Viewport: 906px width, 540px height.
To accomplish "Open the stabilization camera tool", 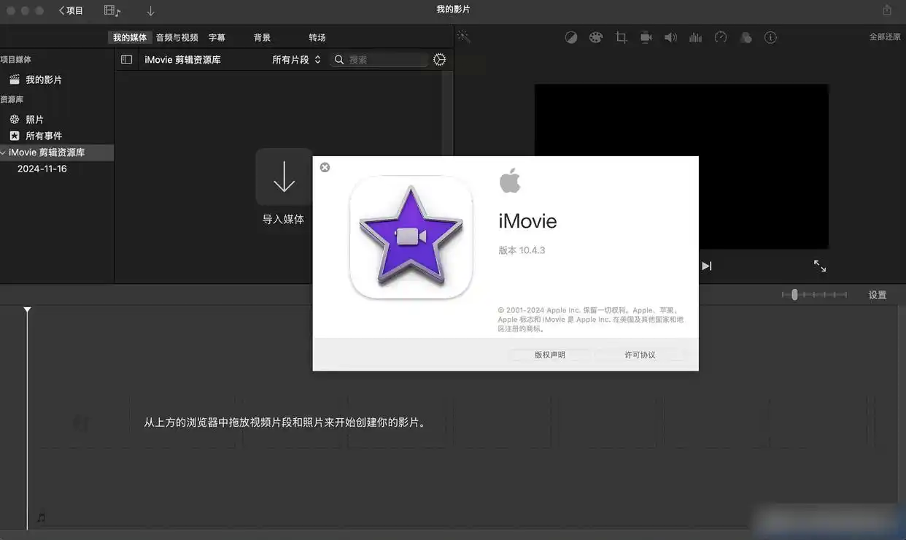I will 646,37.
